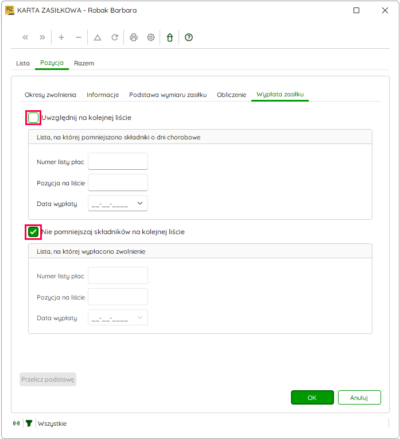Image resolution: width=400 pixels, height=439 pixels.
Task: Close the Karta Zasiłkowa window
Action: click(385, 10)
